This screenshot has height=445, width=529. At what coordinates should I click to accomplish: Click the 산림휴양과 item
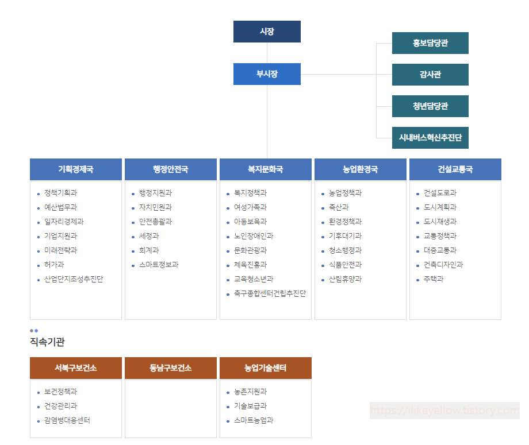(345, 279)
